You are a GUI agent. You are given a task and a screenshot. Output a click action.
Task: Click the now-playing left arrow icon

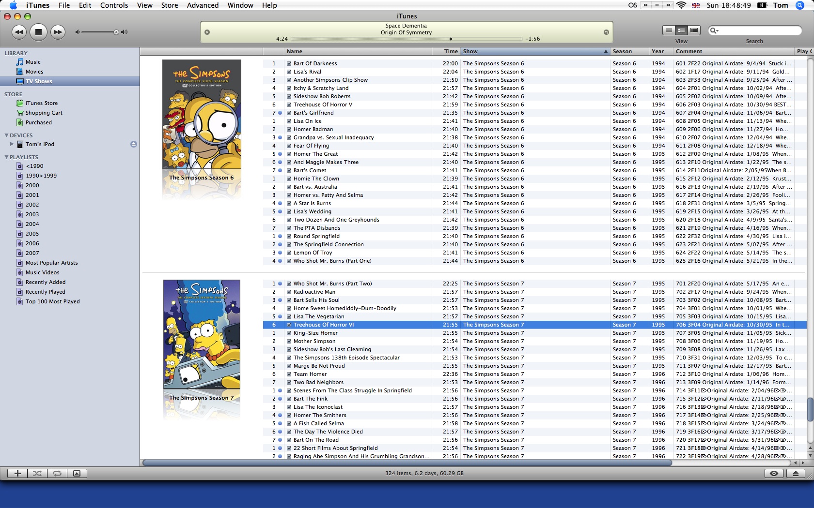coord(207,32)
